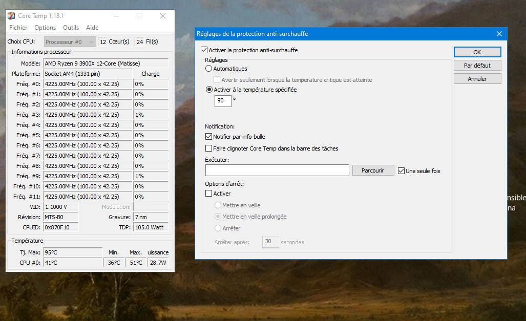Close the anti-surchauffe settings dialog
Screen dimensions: 526x321
pyautogui.click(x=499, y=34)
